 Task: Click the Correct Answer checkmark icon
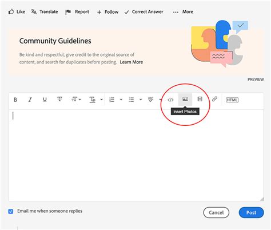tap(126, 13)
